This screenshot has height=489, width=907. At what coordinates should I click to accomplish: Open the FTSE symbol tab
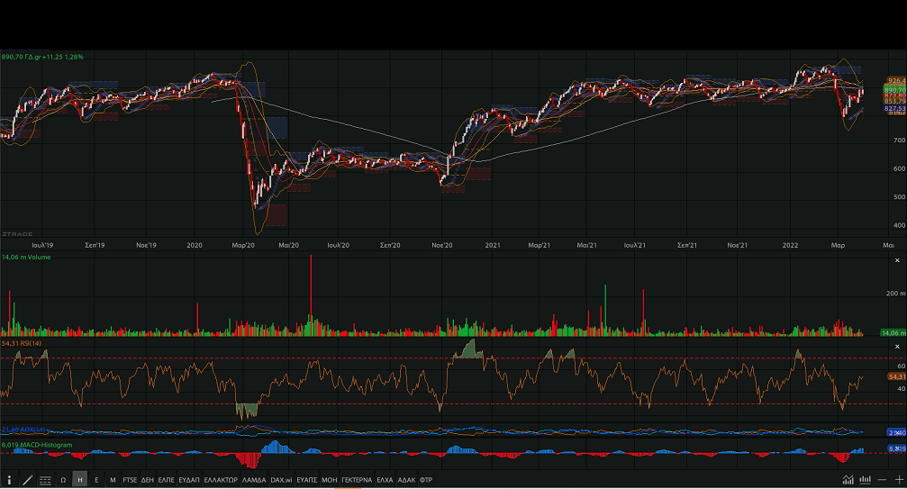pyautogui.click(x=131, y=480)
